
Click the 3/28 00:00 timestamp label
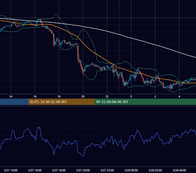point(131,170)
